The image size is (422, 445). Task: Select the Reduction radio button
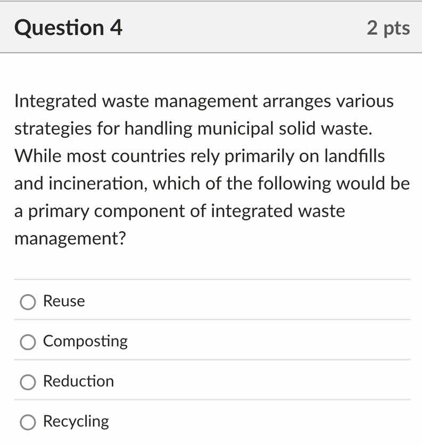pyautogui.click(x=28, y=381)
